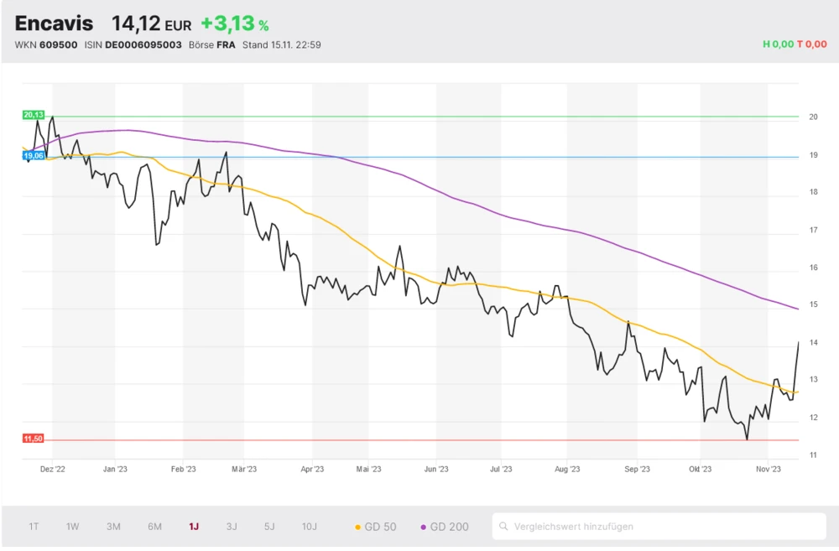
Task: Click the blue 19,06 price marker
Action: coord(34,155)
